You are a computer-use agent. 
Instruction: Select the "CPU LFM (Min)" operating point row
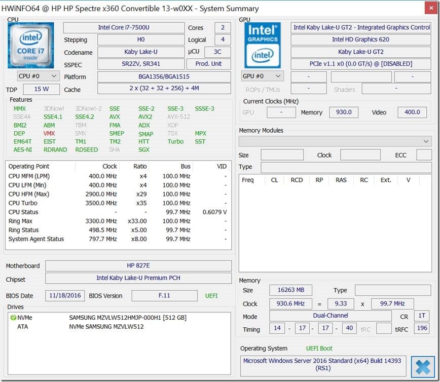118,185
